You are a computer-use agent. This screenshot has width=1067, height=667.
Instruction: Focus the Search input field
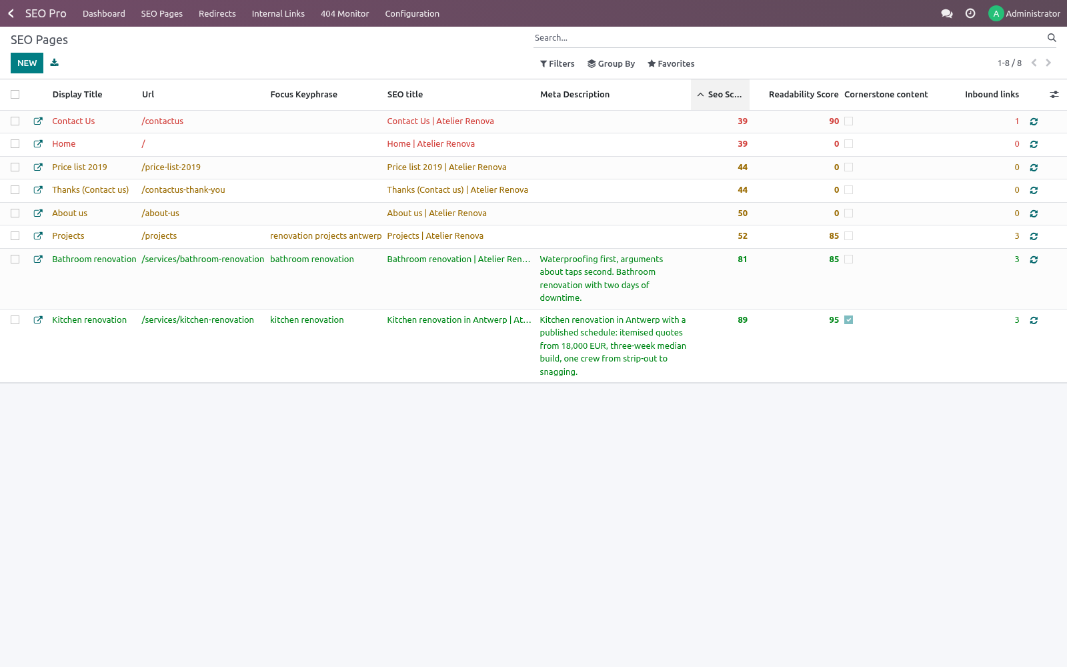pos(787,38)
